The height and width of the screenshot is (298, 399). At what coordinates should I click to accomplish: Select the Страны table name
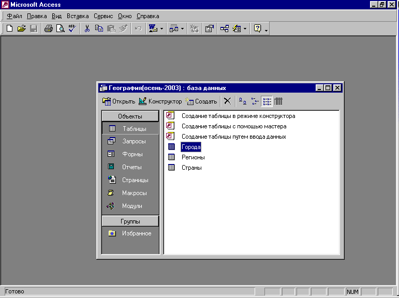(x=191, y=168)
